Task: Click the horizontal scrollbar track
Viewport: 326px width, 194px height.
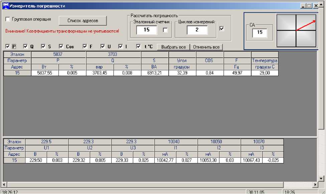Action: point(298,184)
